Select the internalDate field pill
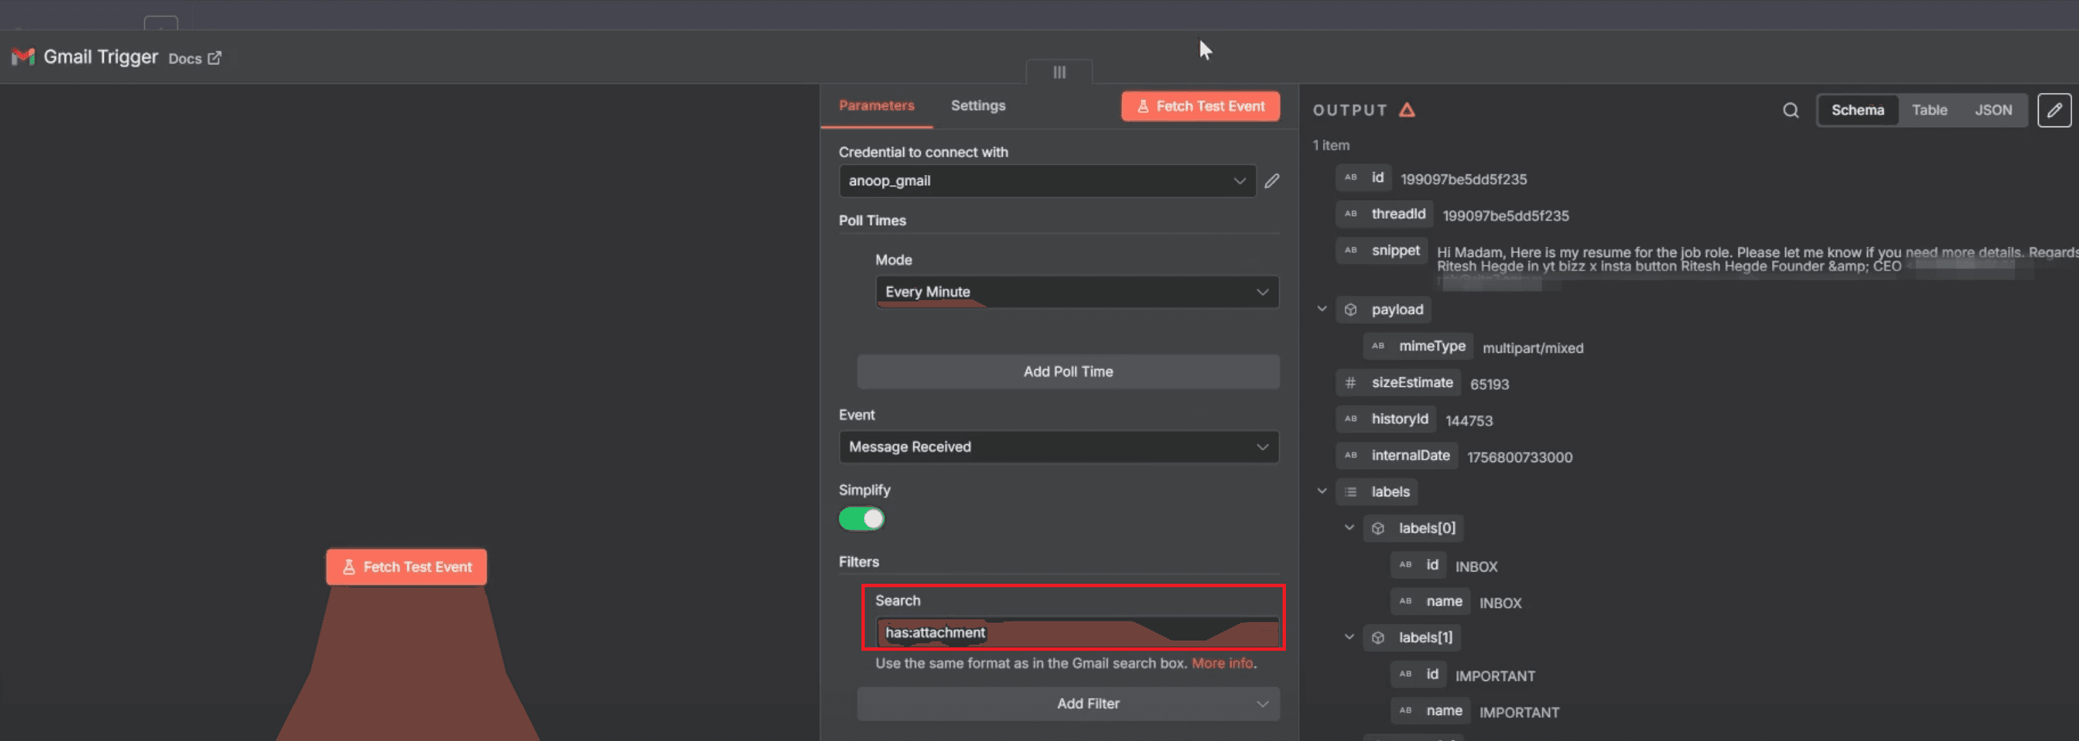 [1397, 455]
